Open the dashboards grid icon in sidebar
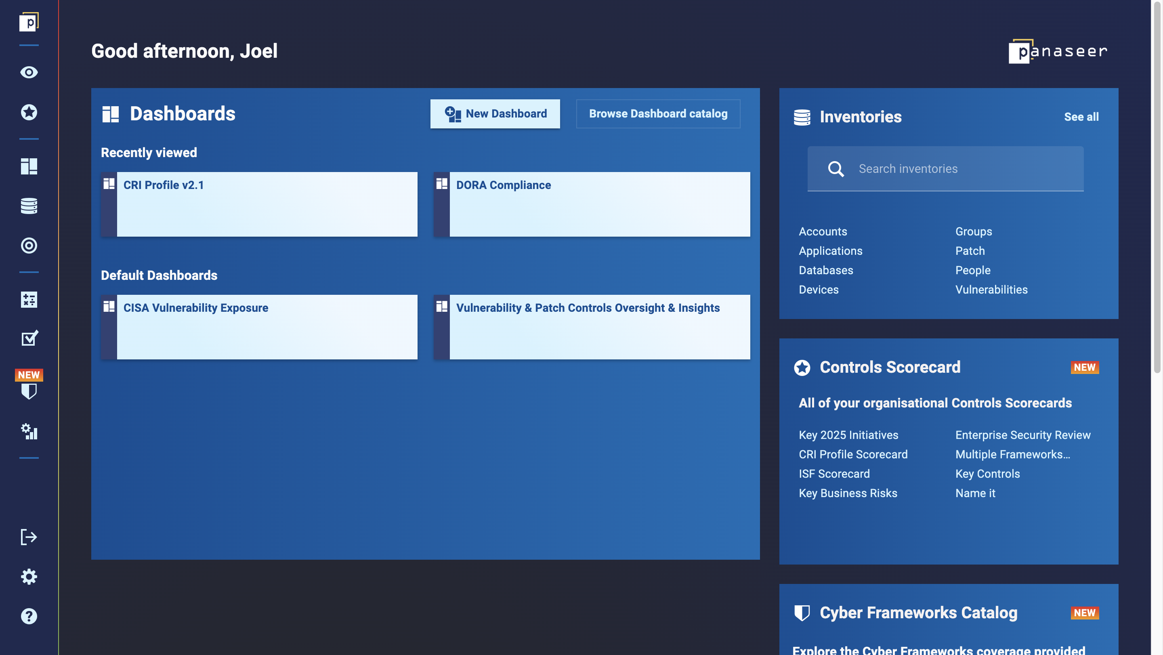 tap(29, 166)
